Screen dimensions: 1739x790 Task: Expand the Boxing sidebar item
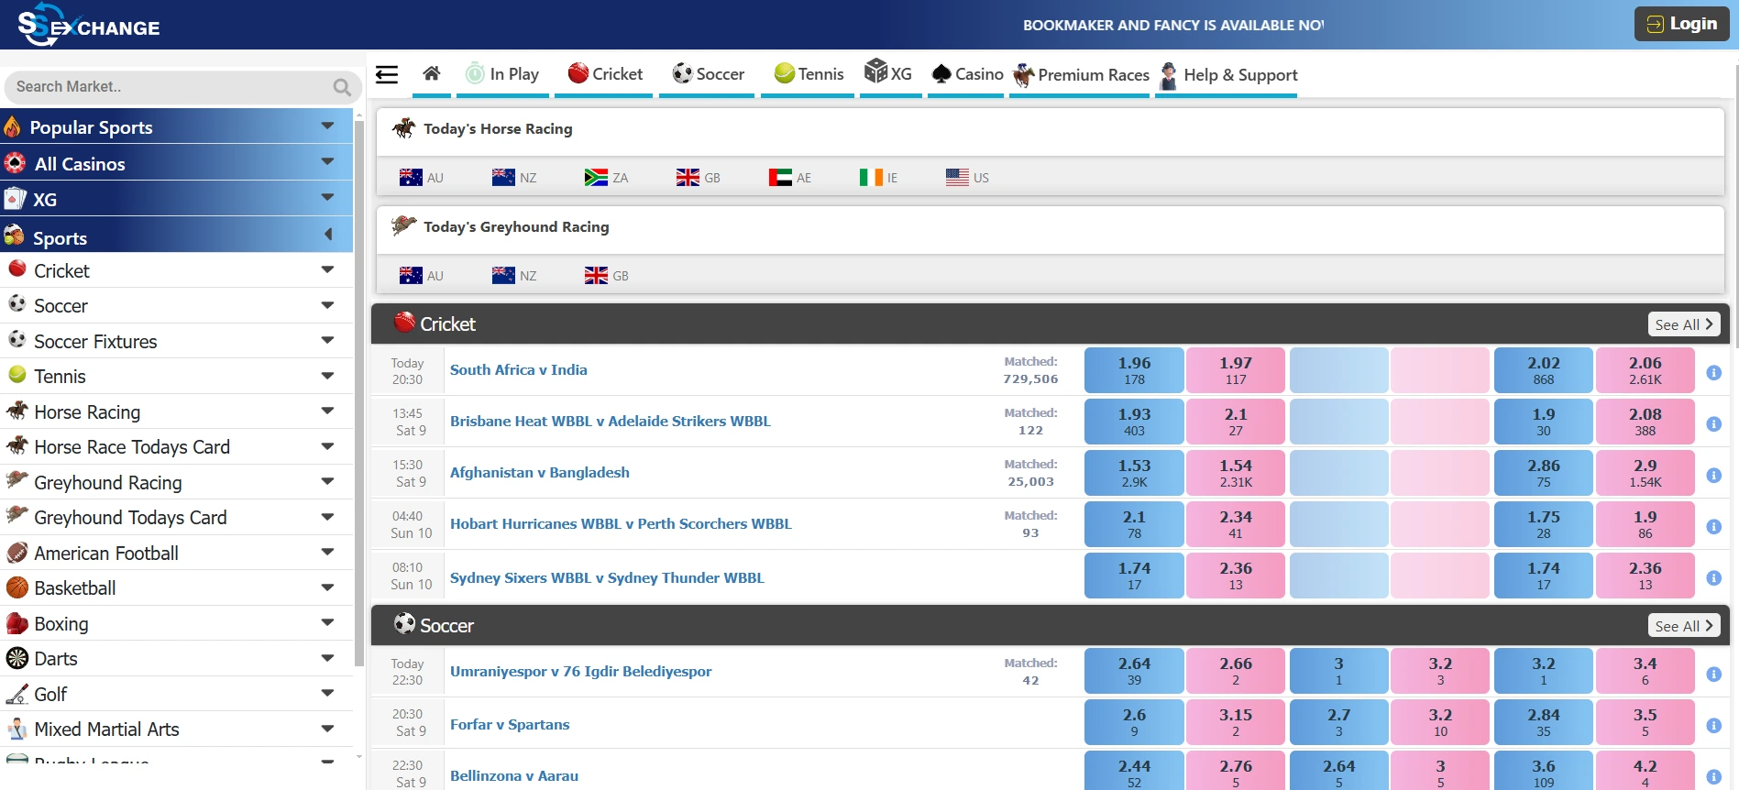pos(176,623)
